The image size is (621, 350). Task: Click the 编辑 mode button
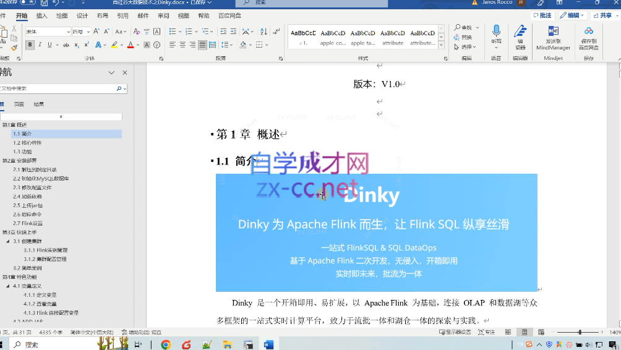572,15
